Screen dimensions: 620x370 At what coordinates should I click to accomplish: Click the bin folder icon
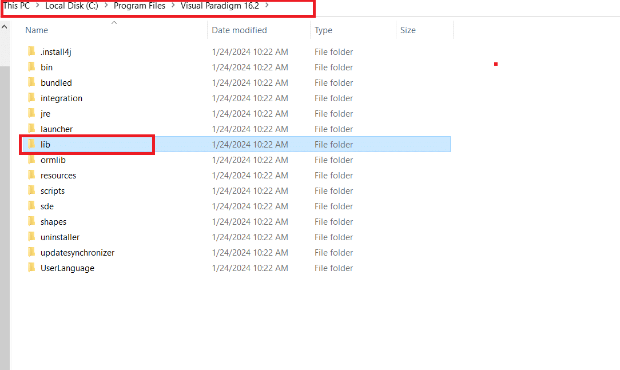[31, 67]
